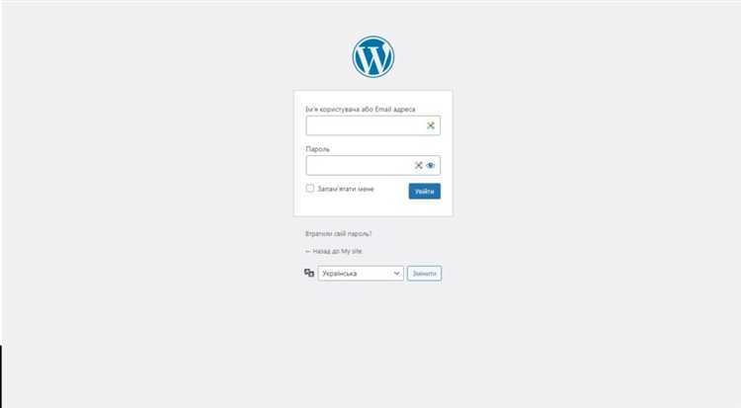The height and width of the screenshot is (408, 741).
Task: Focus the username or Email input field
Action: pyautogui.click(x=372, y=125)
